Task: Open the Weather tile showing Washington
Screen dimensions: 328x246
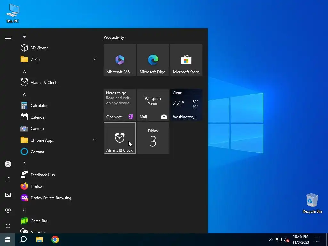Action: click(x=186, y=105)
